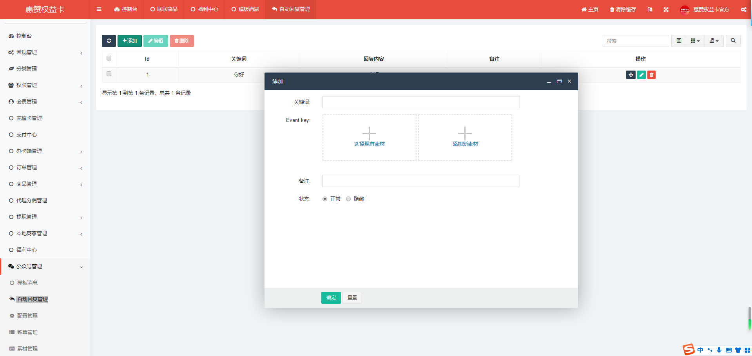Click the red delete icon in row 1
The height and width of the screenshot is (356, 752).
pyautogui.click(x=651, y=75)
